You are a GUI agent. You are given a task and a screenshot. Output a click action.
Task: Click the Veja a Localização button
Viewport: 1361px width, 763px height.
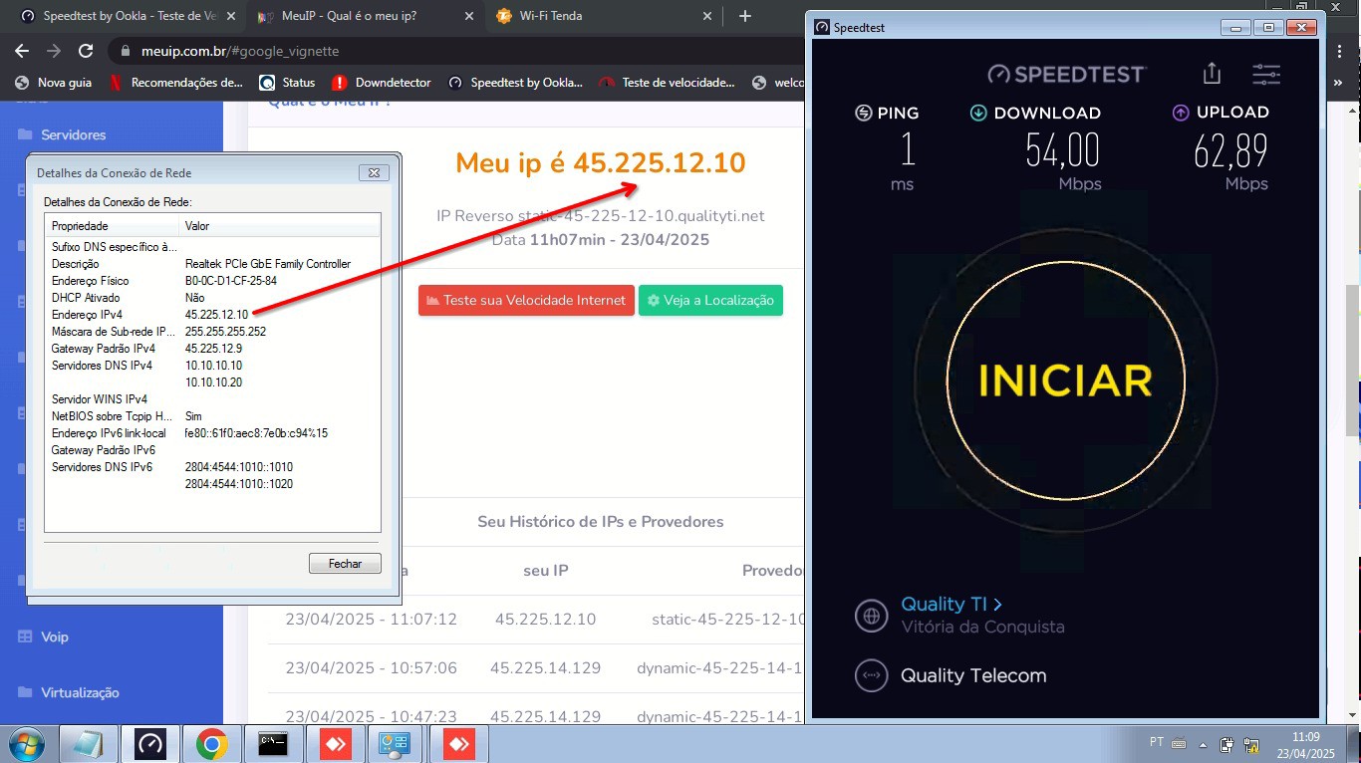(710, 300)
